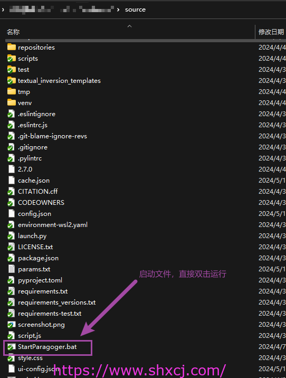Select the requirements_versions.txt file name
The image size is (286, 378).
click(56, 303)
